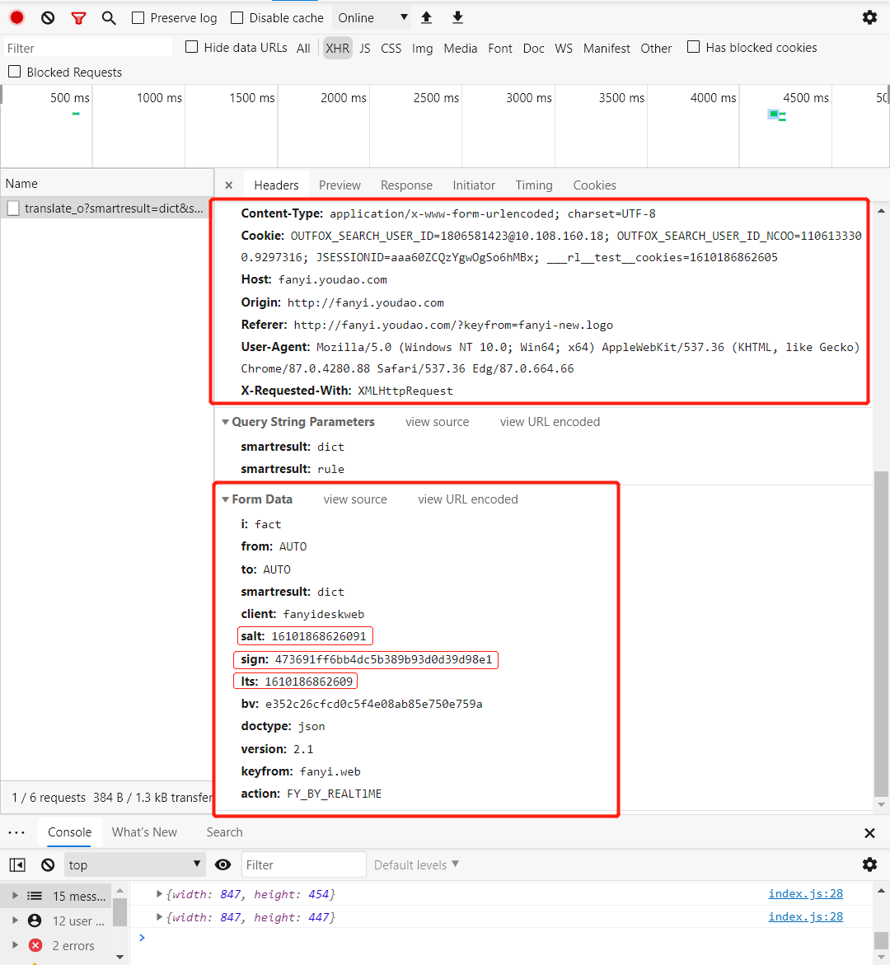Close the console drawer
Screen dimensions: 890x965
point(869,832)
